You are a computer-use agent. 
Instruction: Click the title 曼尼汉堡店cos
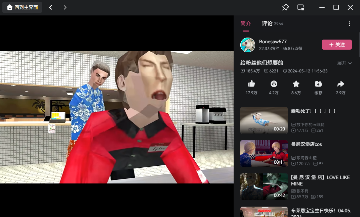point(307,144)
